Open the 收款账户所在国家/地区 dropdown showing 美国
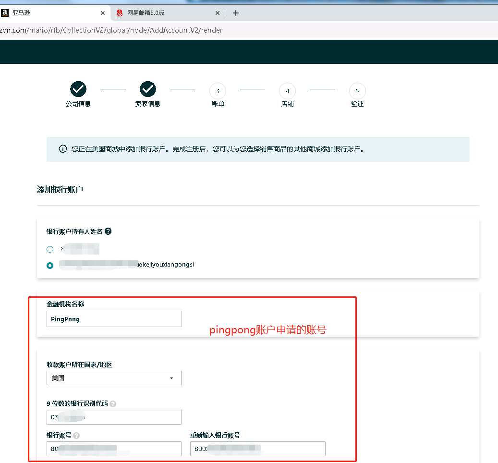 (x=114, y=378)
